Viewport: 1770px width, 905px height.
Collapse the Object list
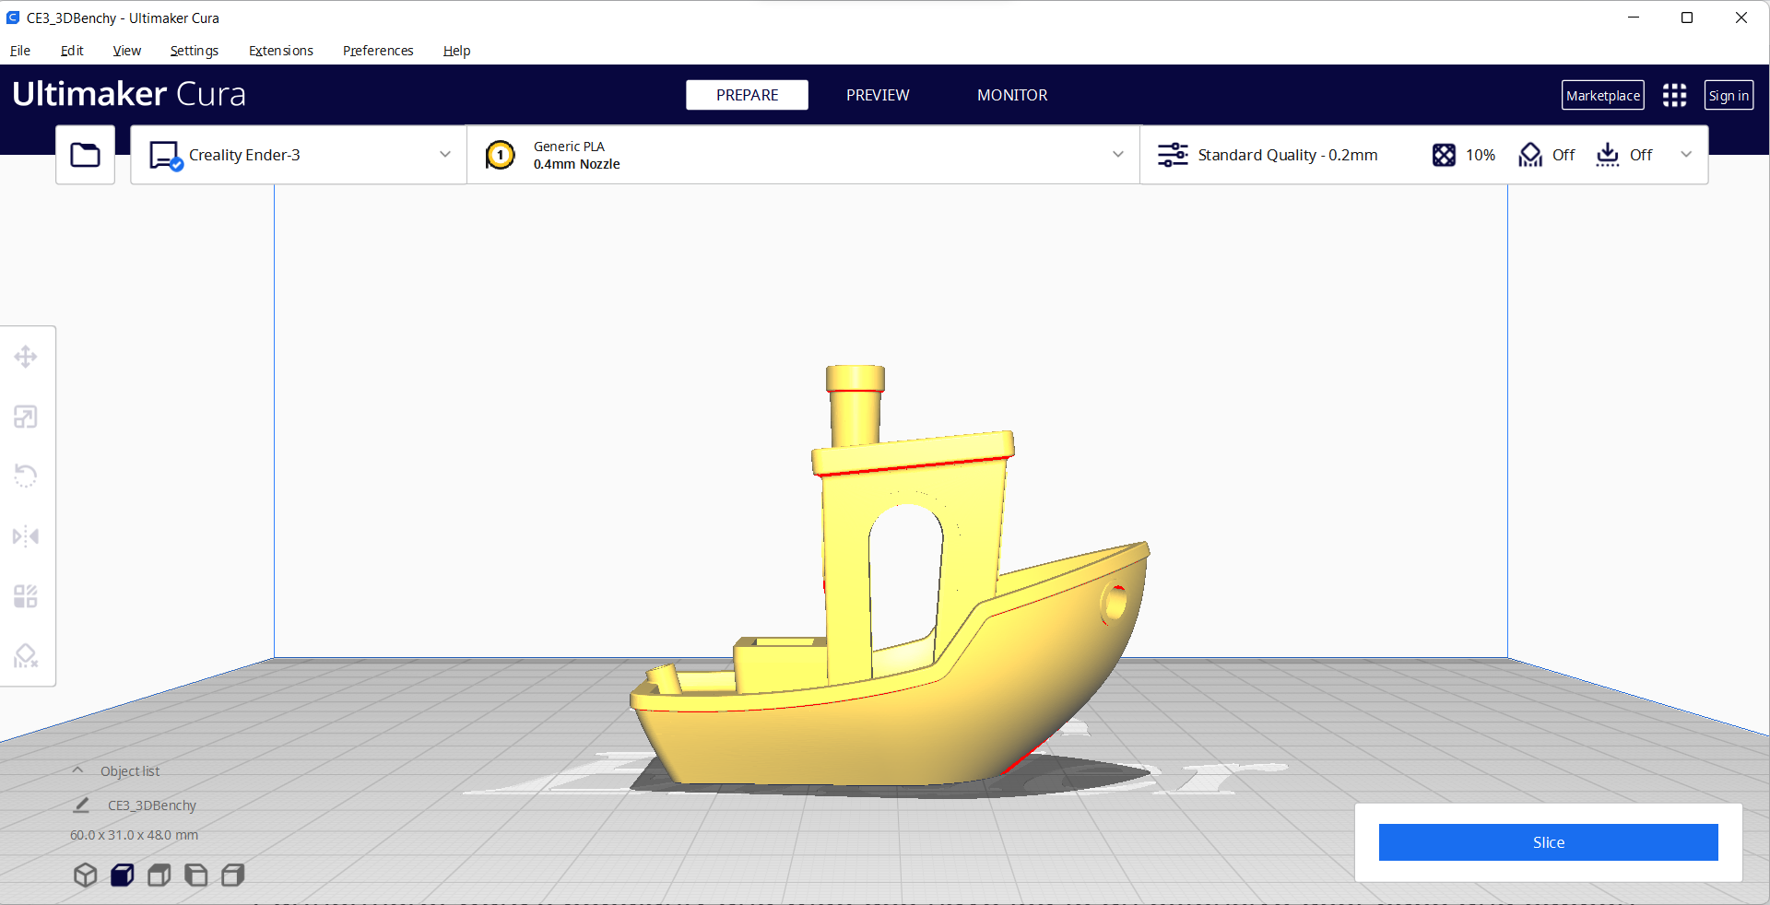coord(78,770)
